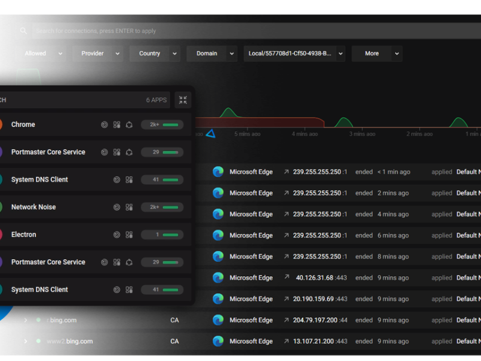The height and width of the screenshot is (361, 481).
Task: Click the IP address 13.107.21.200
Action: point(313,341)
